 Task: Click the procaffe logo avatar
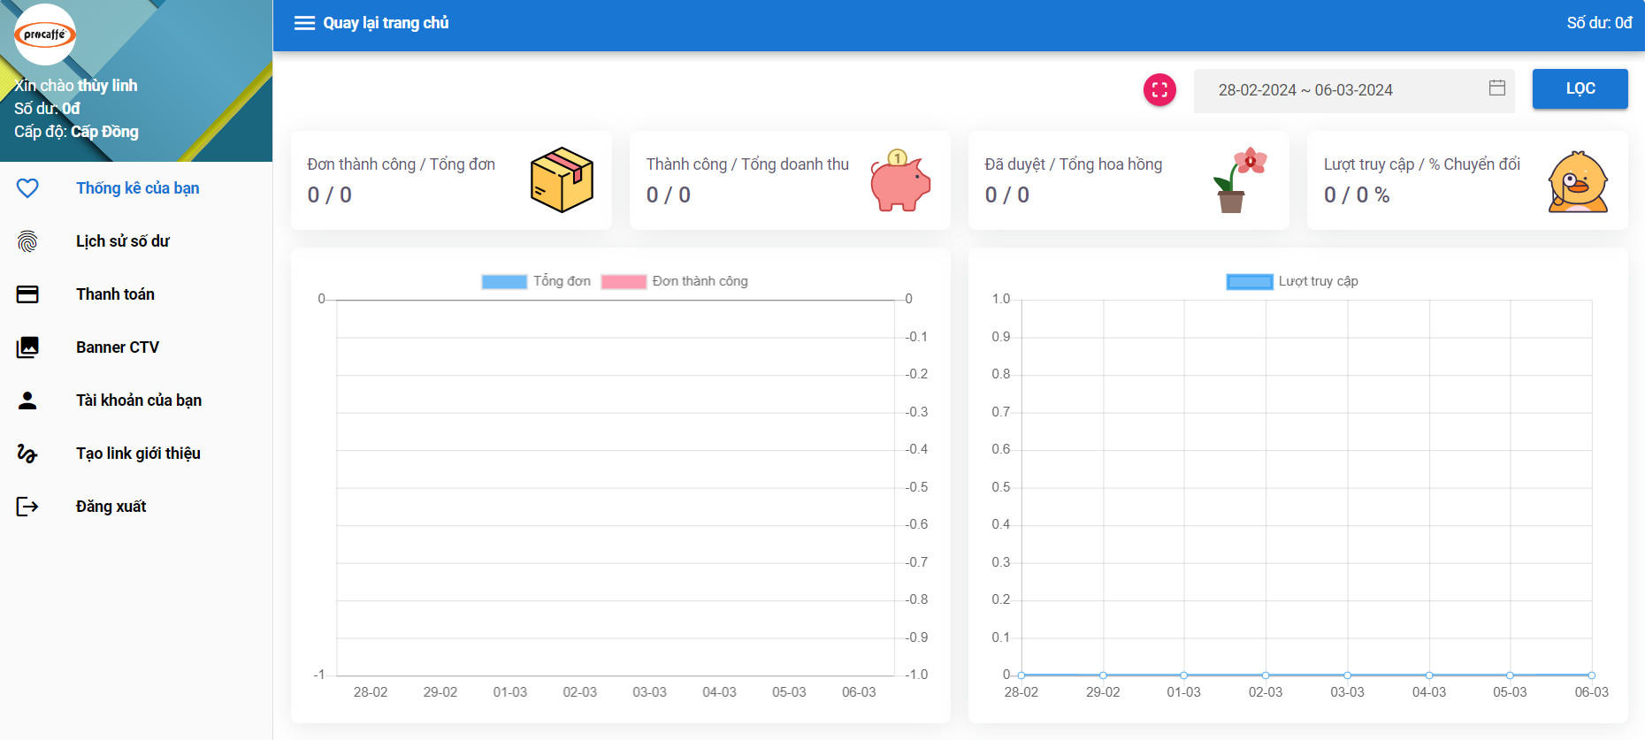click(45, 34)
